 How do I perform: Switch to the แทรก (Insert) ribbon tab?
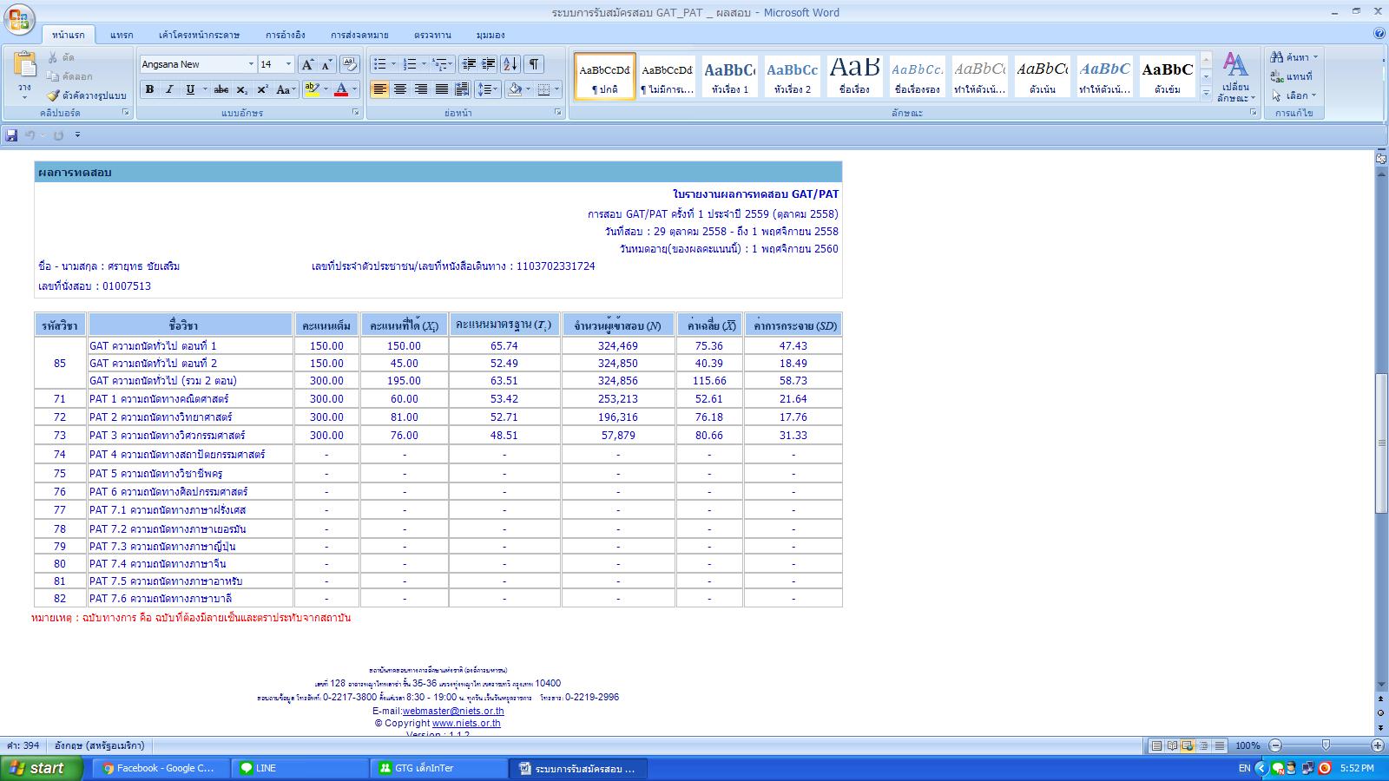pos(122,35)
